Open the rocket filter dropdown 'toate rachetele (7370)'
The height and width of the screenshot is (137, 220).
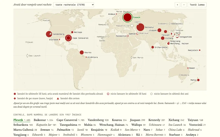pos(73,5)
